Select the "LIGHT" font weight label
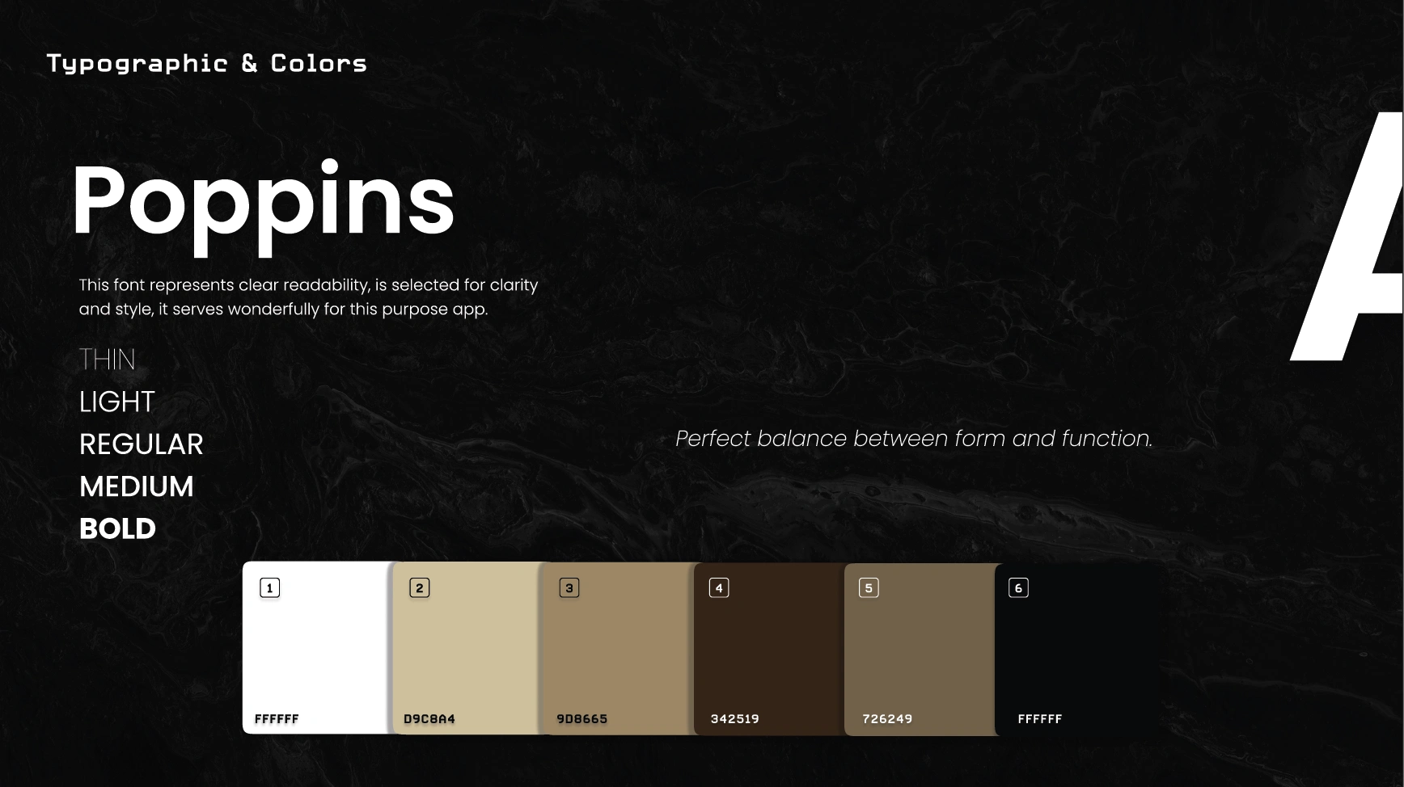This screenshot has width=1404, height=787. click(x=116, y=402)
